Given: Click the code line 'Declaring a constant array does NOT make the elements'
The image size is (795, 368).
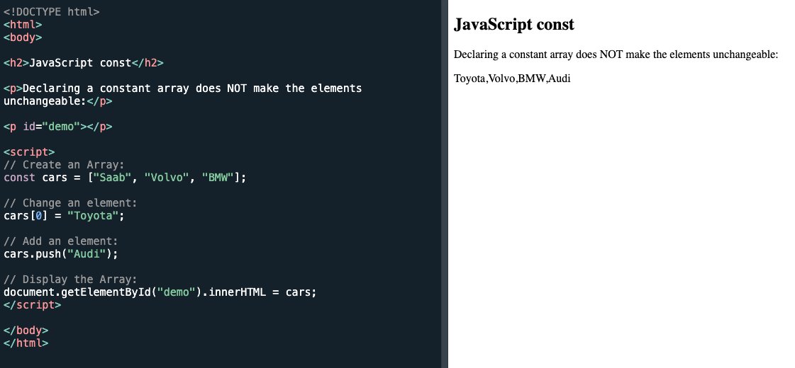Looking at the screenshot, I should (x=182, y=88).
